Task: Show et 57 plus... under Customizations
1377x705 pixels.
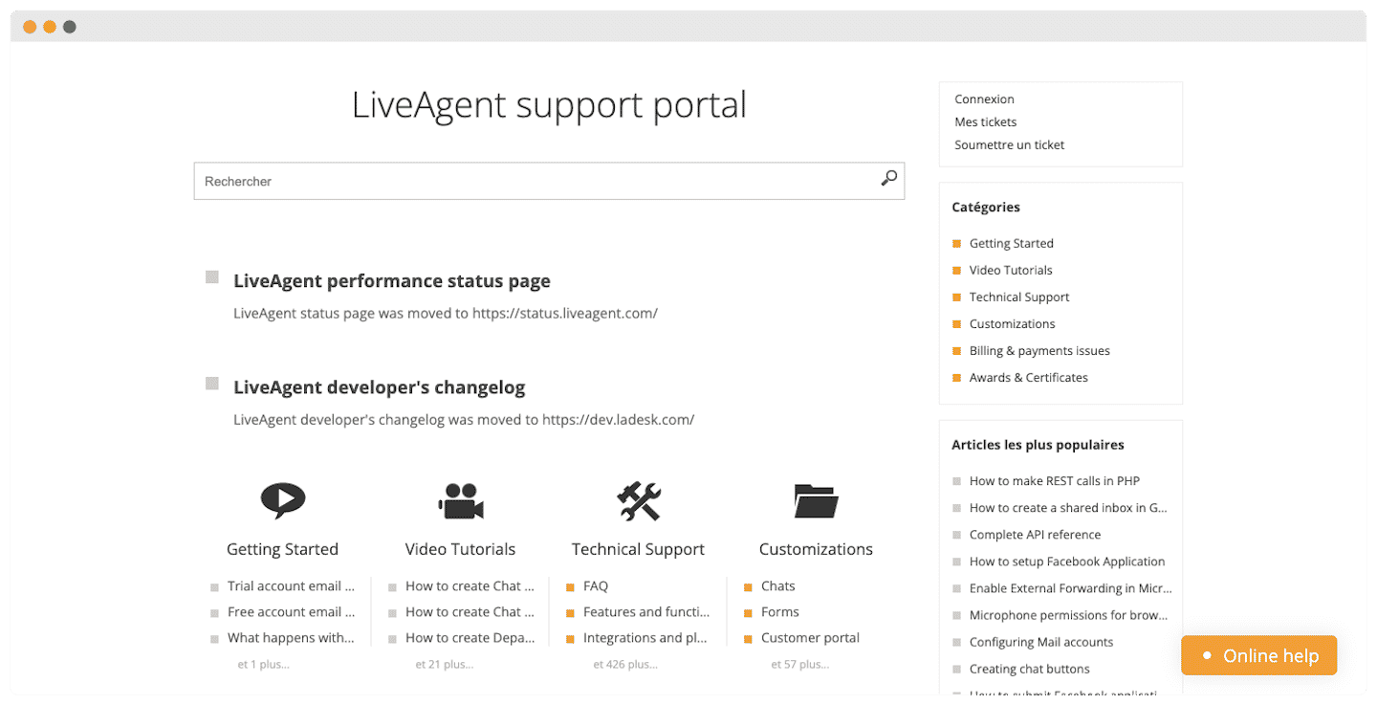Action: click(x=800, y=664)
